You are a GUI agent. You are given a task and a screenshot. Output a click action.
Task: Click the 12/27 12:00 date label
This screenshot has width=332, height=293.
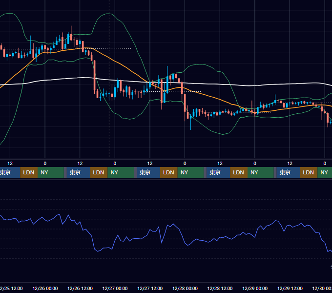point(150,288)
